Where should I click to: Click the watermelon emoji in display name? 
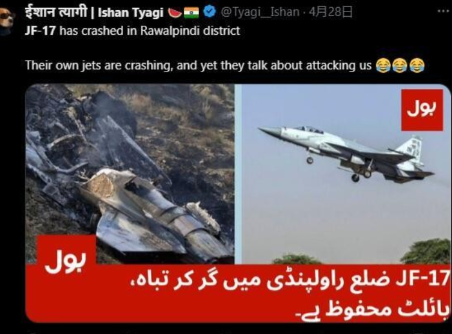tap(174, 13)
